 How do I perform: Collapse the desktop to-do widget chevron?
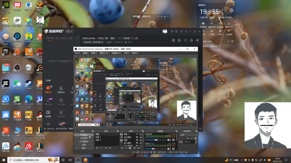(x=168, y=17)
